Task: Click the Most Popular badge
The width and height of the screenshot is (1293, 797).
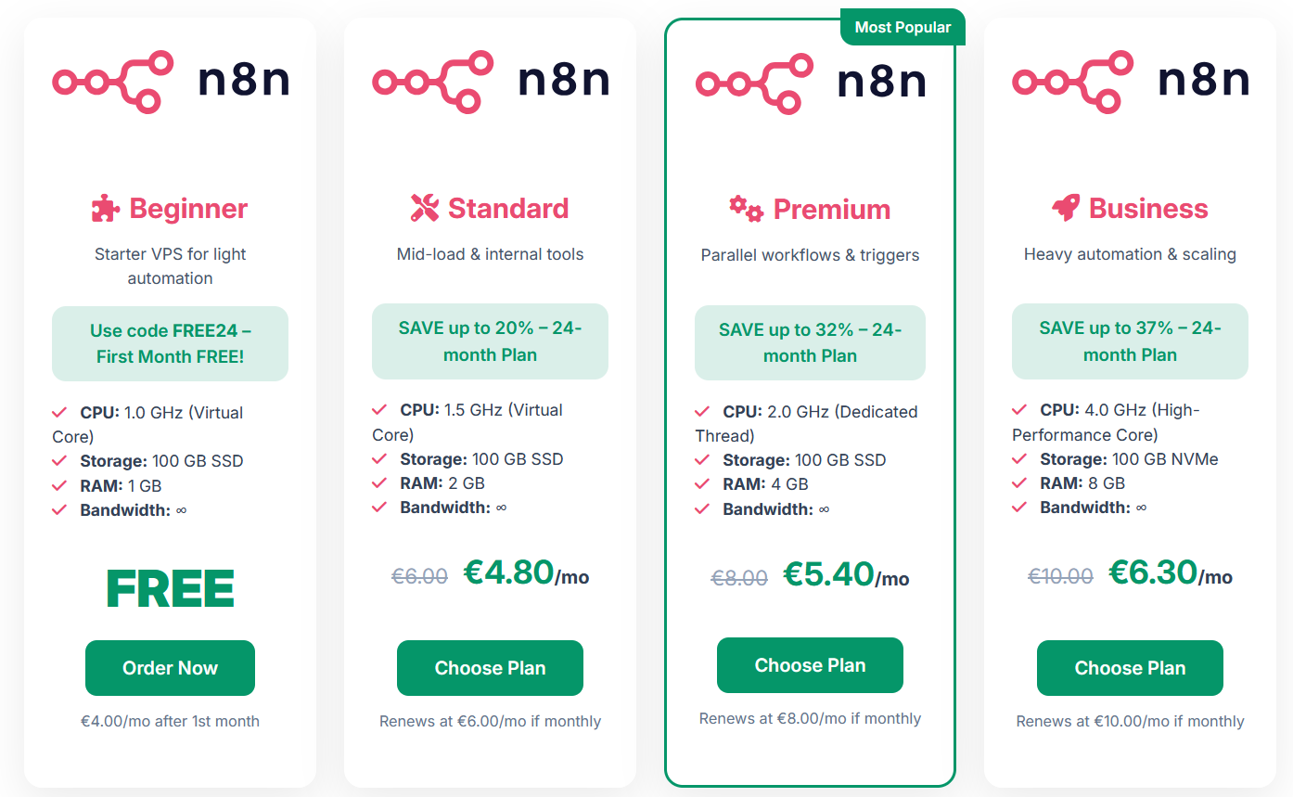Action: (x=903, y=27)
